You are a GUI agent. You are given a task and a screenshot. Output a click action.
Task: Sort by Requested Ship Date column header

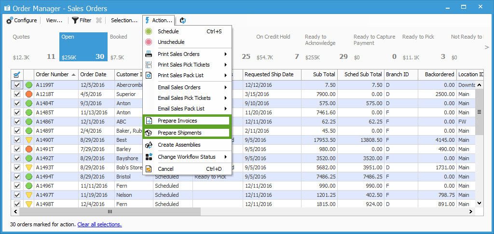272,75
